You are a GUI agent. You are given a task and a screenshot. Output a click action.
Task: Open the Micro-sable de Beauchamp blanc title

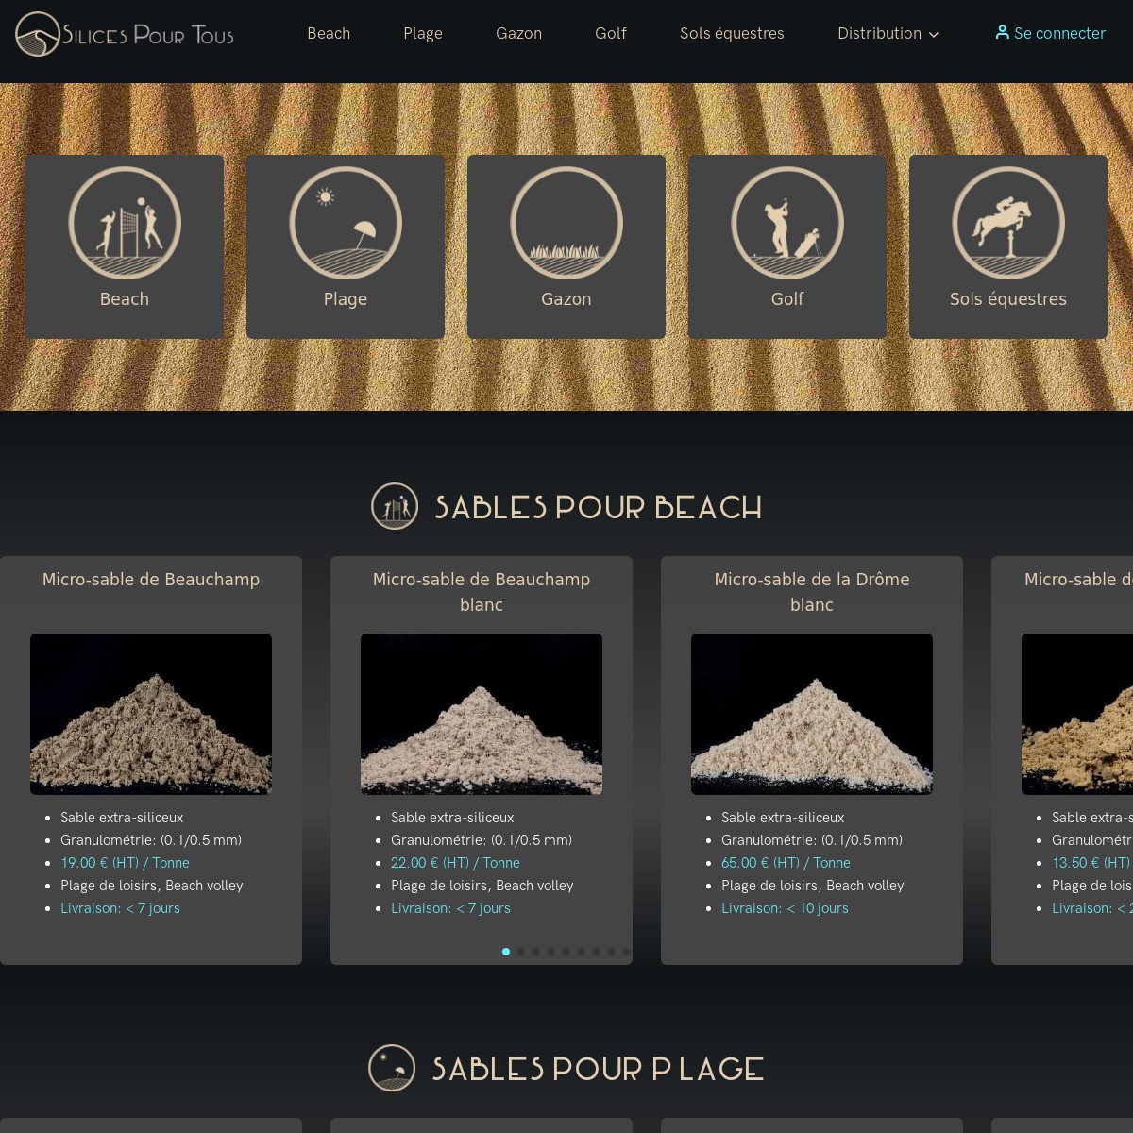pyautogui.click(x=482, y=592)
